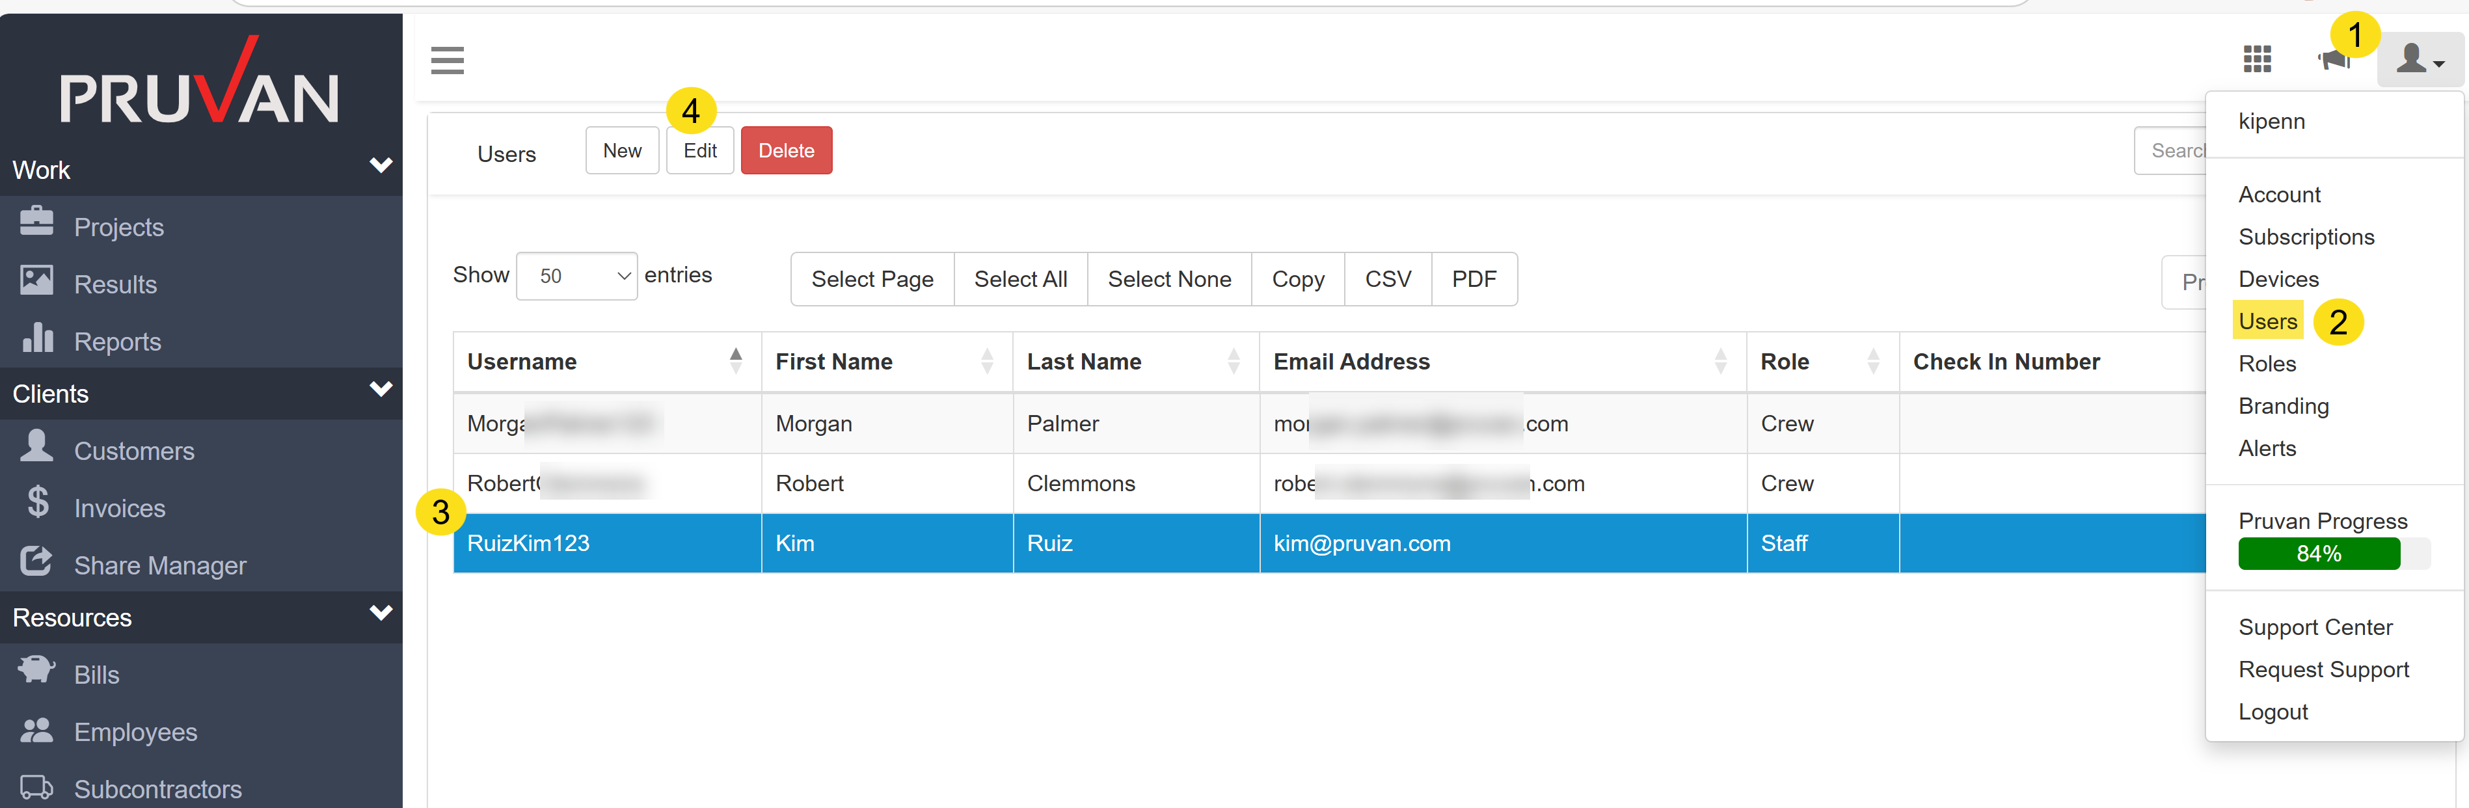Collapse the Work section chevron

[381, 165]
